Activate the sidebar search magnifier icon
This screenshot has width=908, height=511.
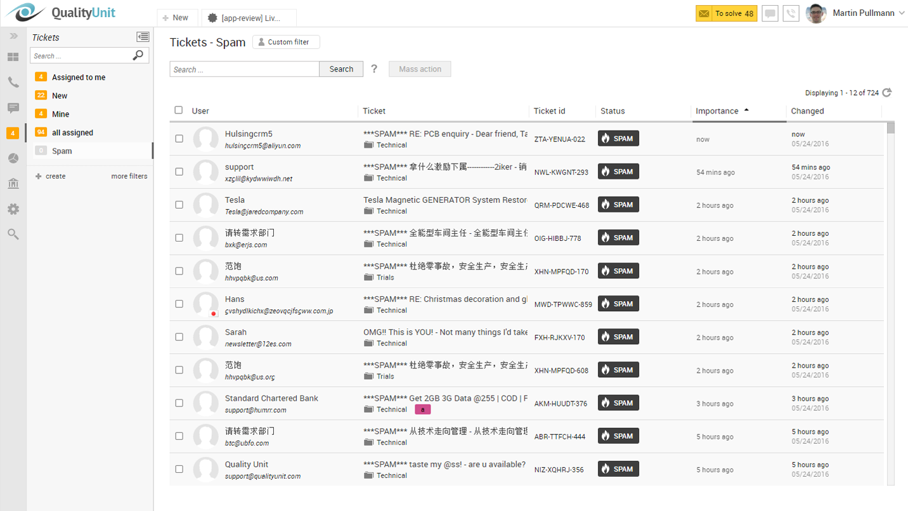pyautogui.click(x=13, y=234)
